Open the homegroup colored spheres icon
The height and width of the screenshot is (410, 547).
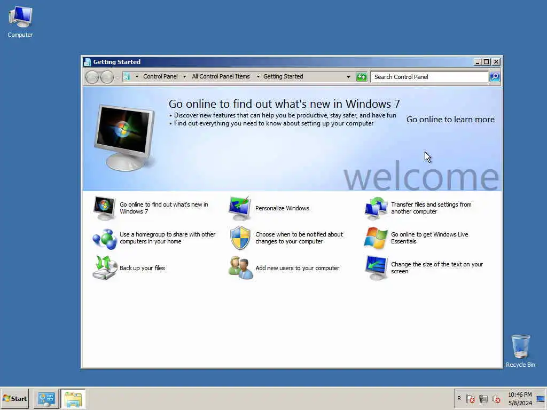[104, 239]
